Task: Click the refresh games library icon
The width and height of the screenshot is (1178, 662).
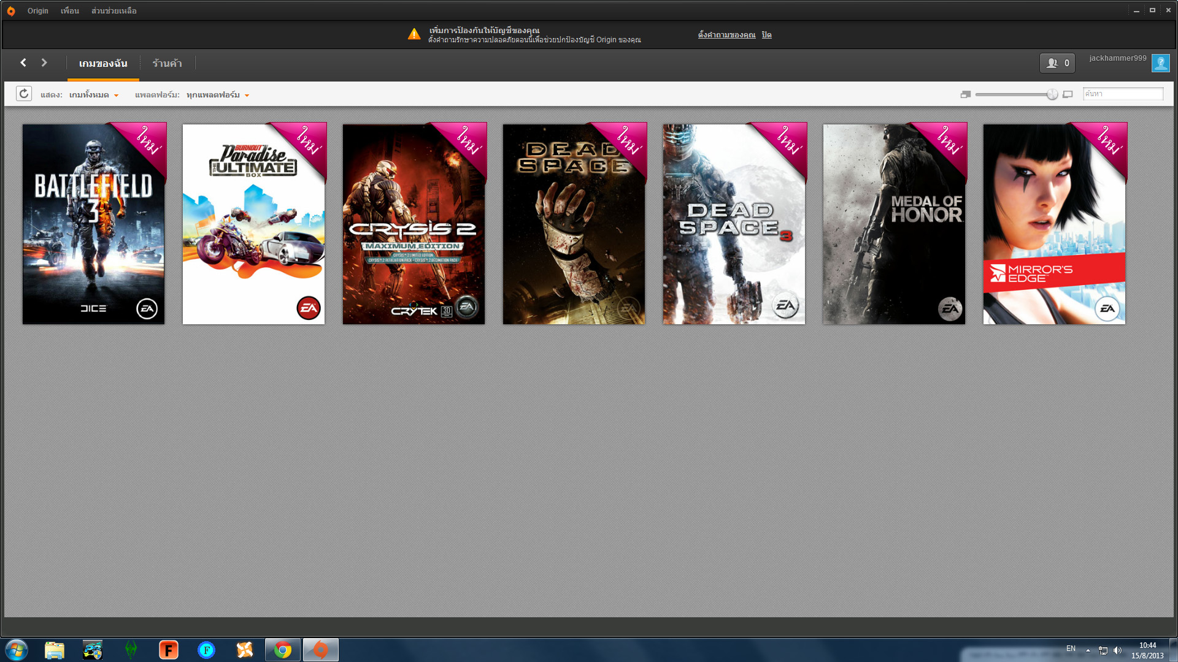Action: (x=24, y=94)
